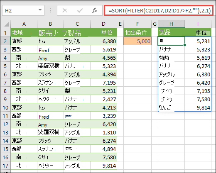Click the Enter checkmark icon in formula bar
Image resolution: width=216 pixels, height=173 pixels.
coord(80,10)
